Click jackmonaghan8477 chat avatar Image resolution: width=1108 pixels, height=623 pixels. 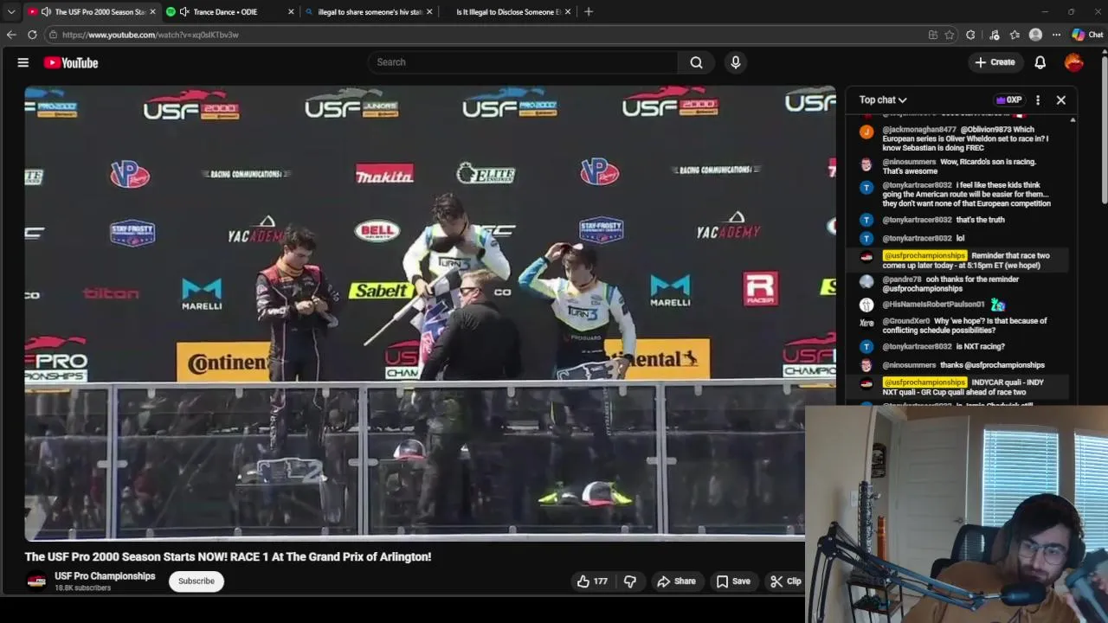[x=866, y=132]
